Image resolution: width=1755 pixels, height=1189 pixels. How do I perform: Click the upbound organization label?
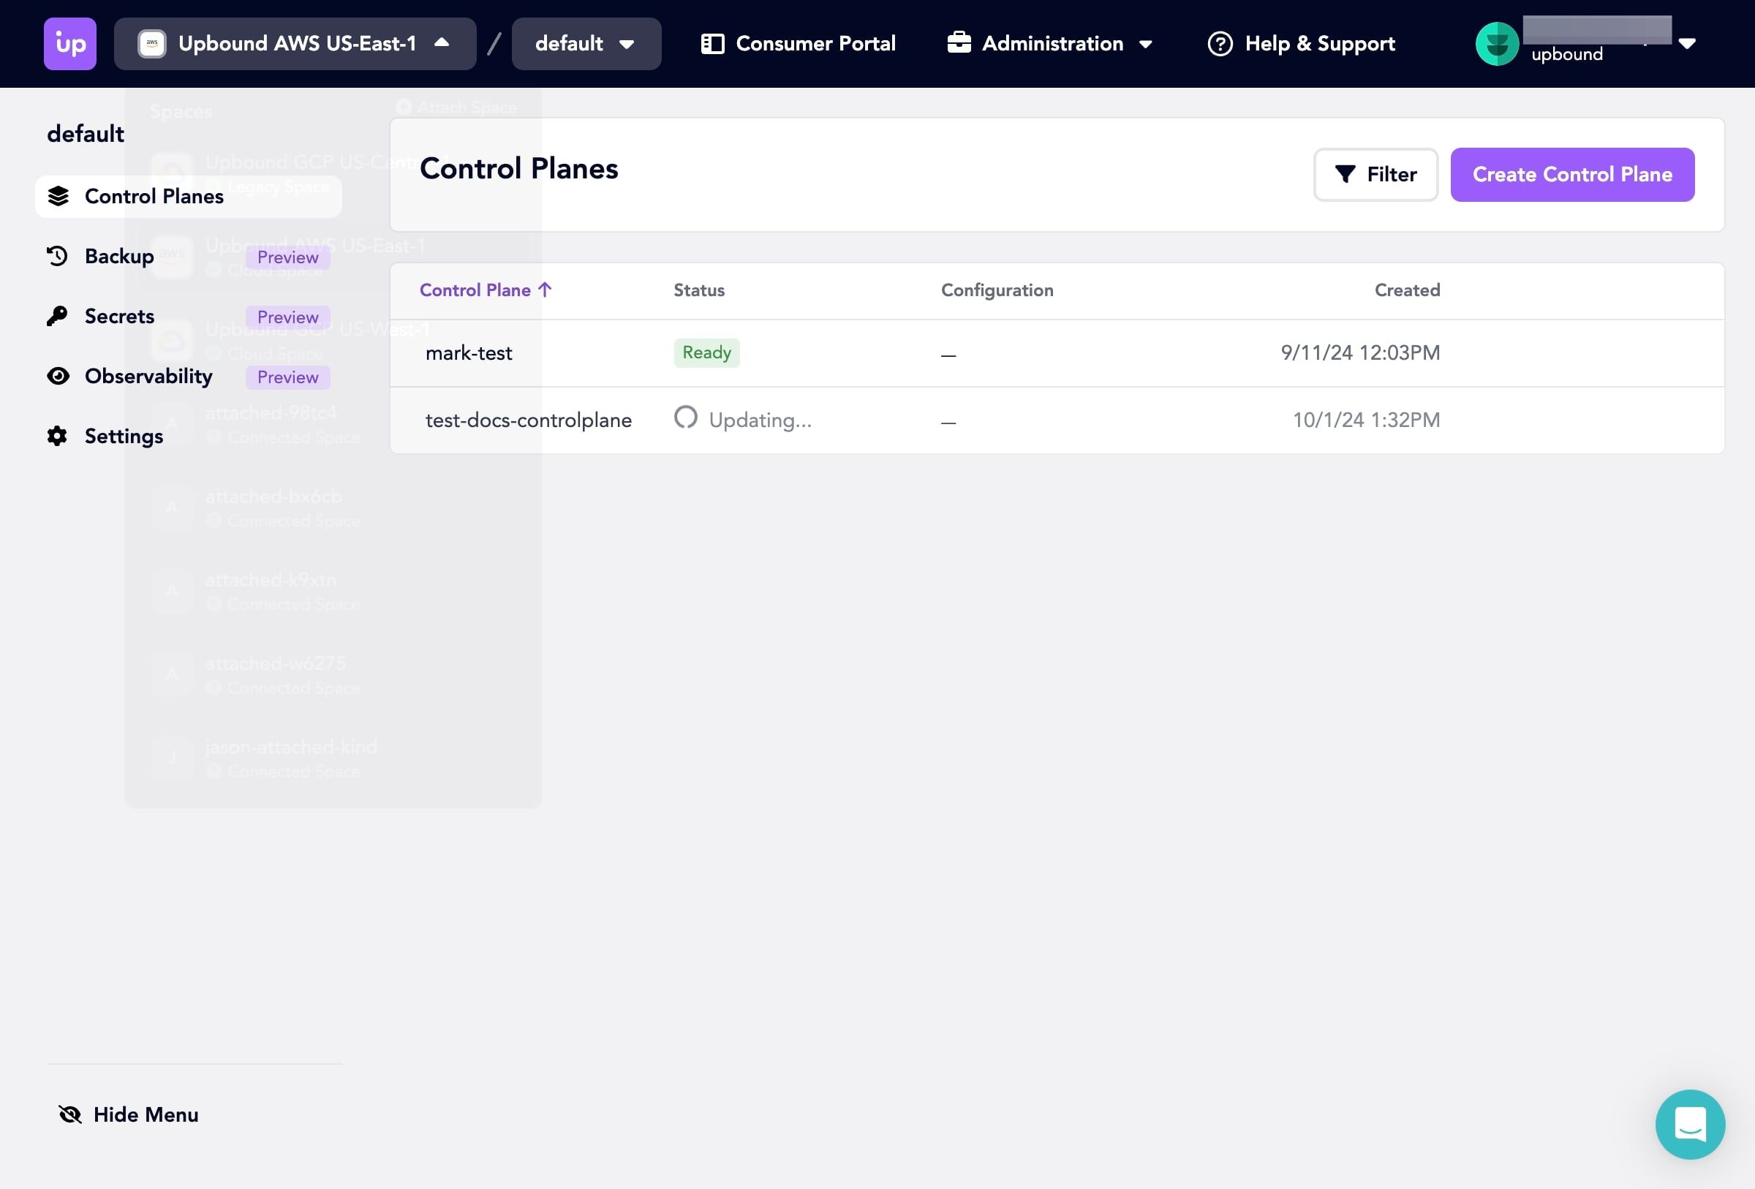(1567, 54)
